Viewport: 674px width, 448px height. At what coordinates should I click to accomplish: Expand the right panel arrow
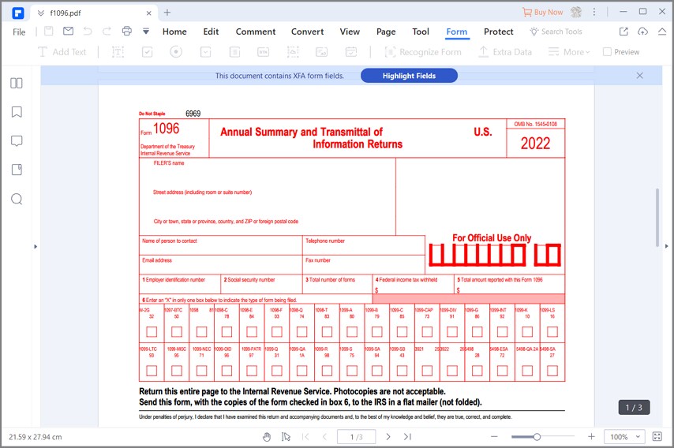(667, 246)
